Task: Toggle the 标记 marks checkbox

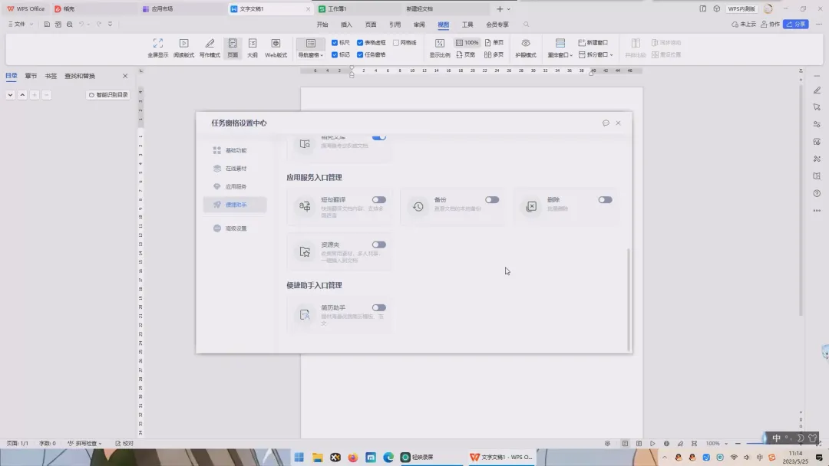Action: pyautogui.click(x=335, y=55)
